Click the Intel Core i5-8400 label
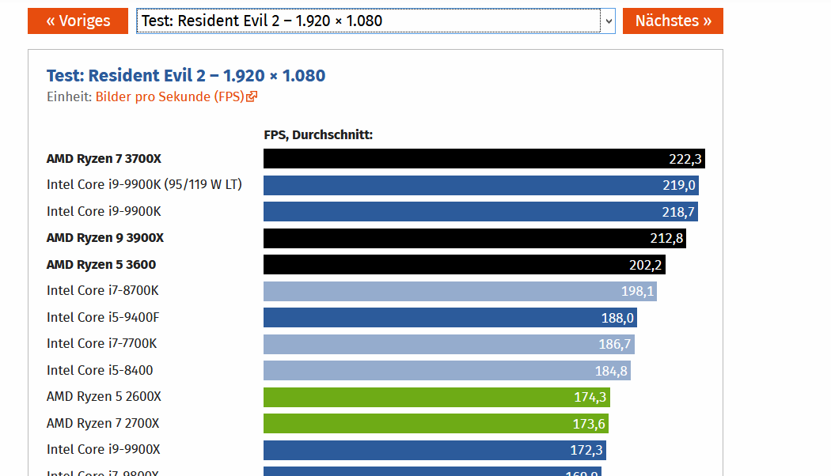The width and height of the screenshot is (831, 476). click(x=100, y=370)
